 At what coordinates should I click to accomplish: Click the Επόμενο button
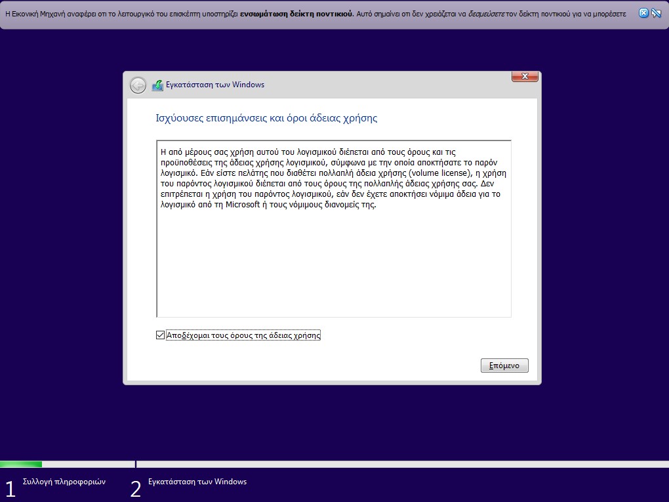[504, 366]
